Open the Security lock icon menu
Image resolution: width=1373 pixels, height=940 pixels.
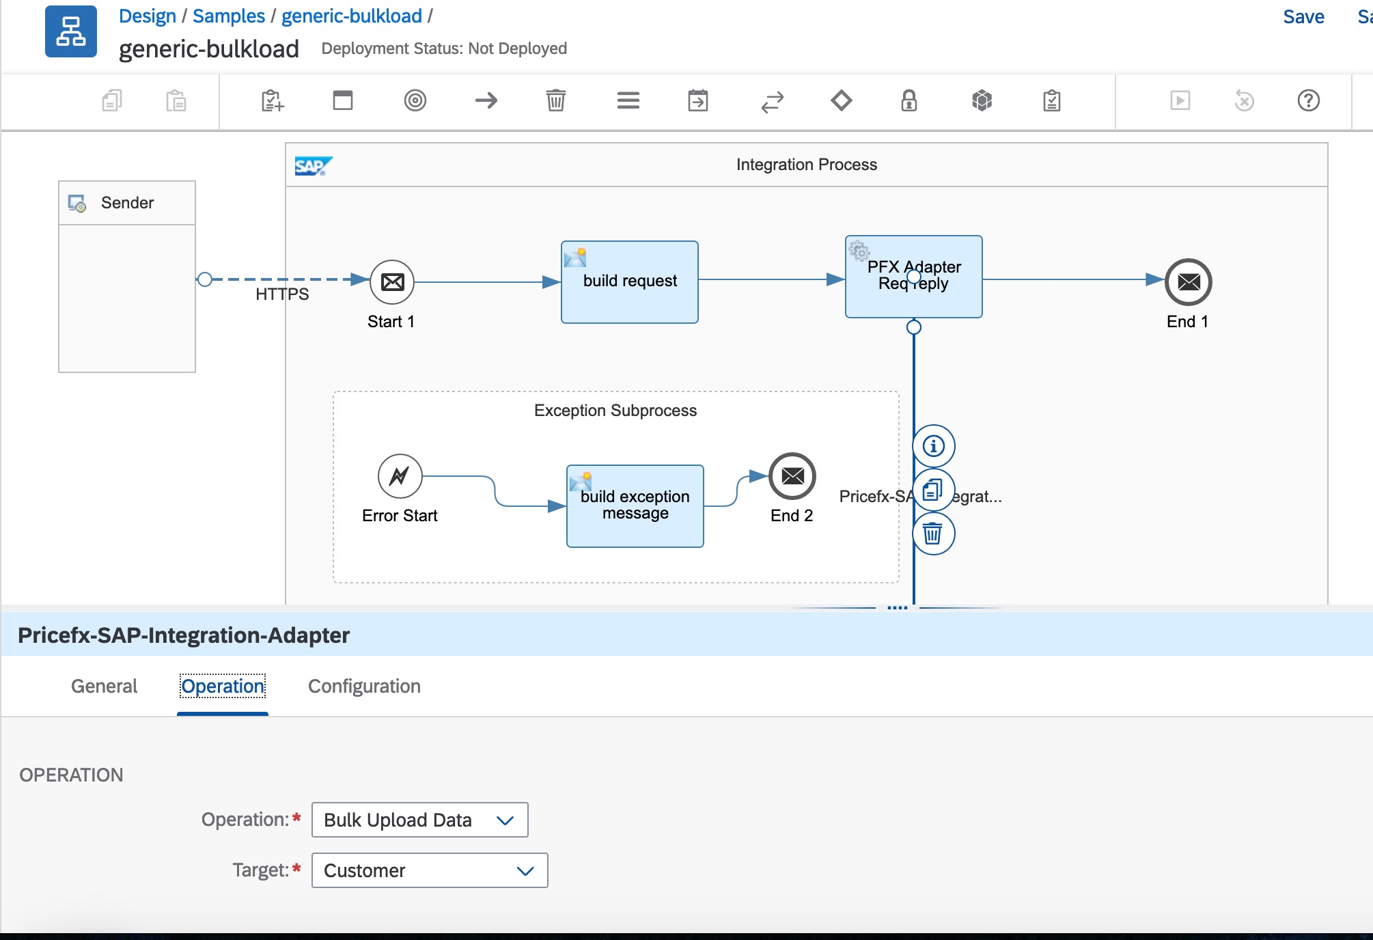pyautogui.click(x=909, y=101)
